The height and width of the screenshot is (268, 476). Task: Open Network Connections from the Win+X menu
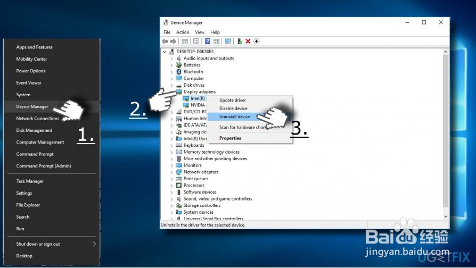(38, 118)
